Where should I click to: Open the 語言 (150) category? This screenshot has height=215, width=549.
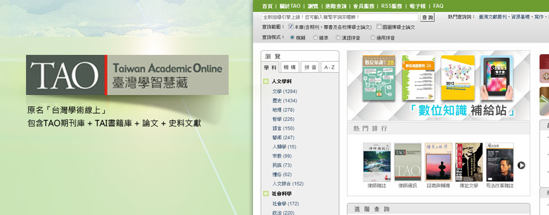coord(283,128)
